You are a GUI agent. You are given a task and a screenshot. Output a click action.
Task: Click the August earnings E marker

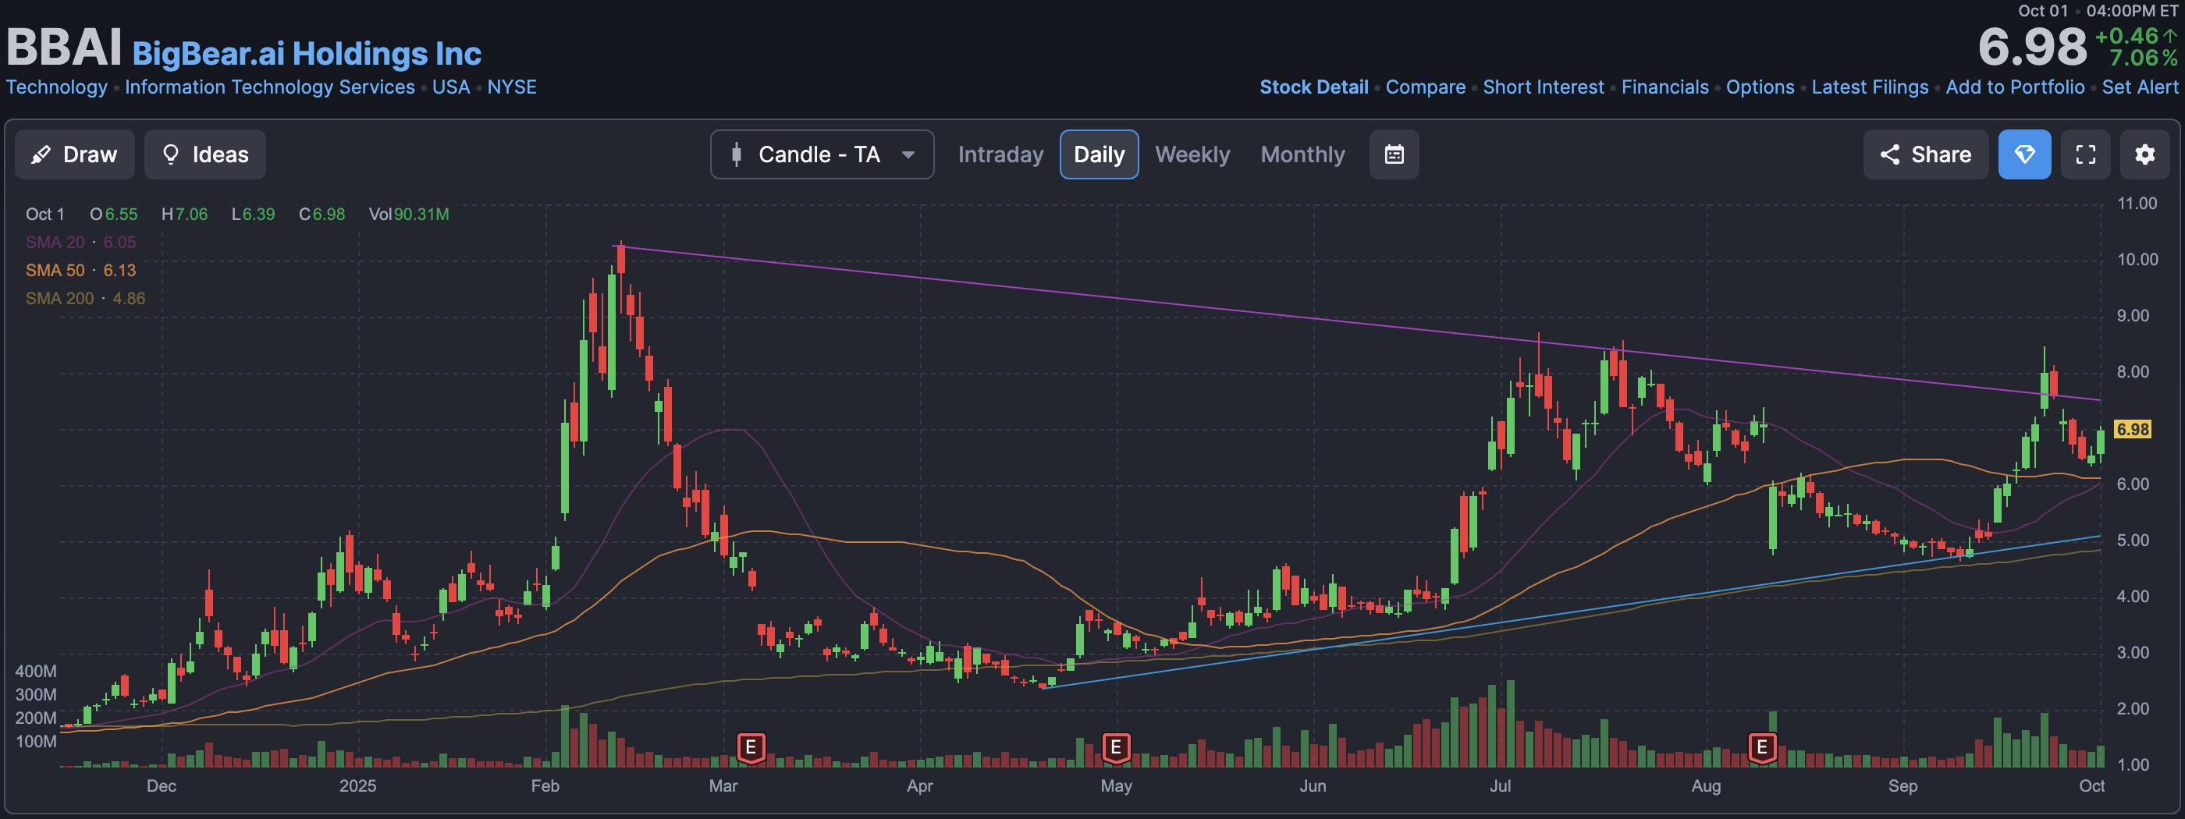(x=1762, y=748)
